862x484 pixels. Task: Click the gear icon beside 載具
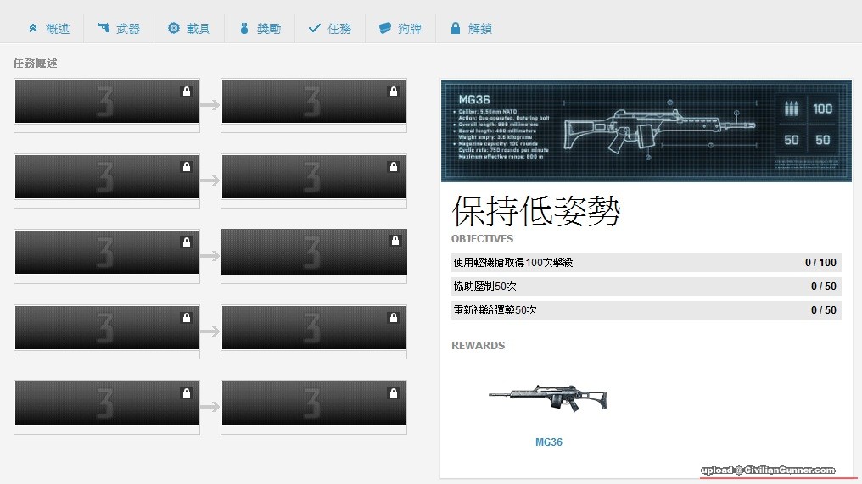click(x=174, y=28)
